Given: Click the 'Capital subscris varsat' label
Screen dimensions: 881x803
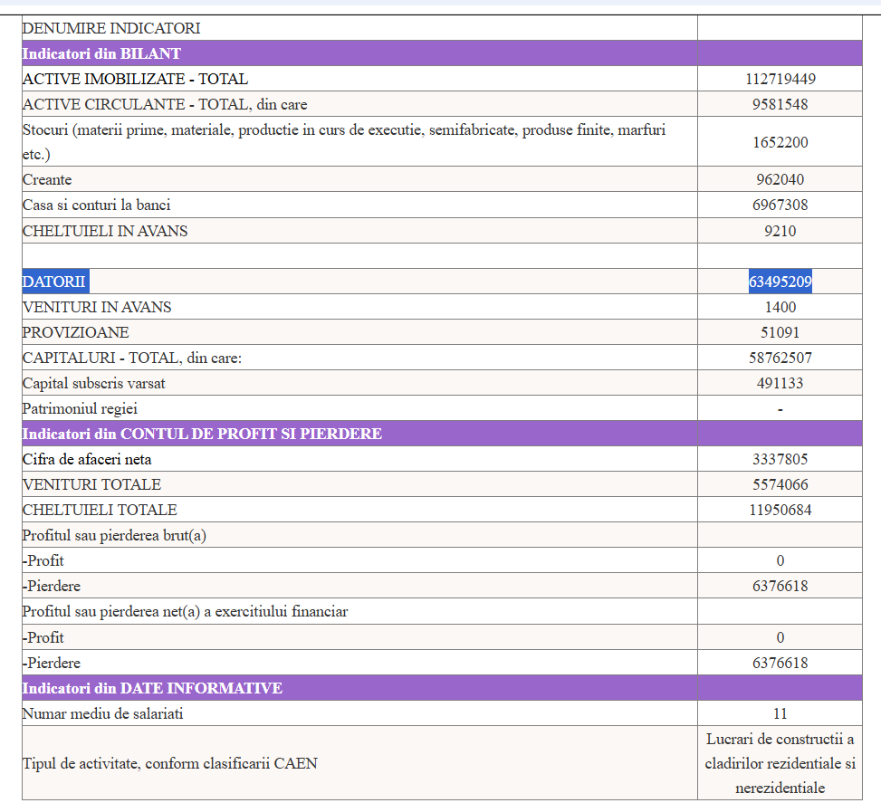Looking at the screenshot, I should tap(94, 383).
